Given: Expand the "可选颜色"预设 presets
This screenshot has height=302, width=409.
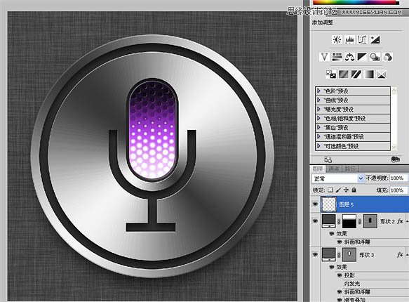Looking at the screenshot, I should (x=319, y=146).
